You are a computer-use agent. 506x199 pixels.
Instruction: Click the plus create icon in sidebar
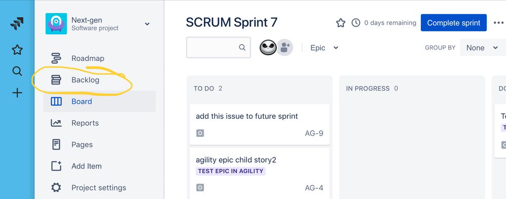coord(17,93)
